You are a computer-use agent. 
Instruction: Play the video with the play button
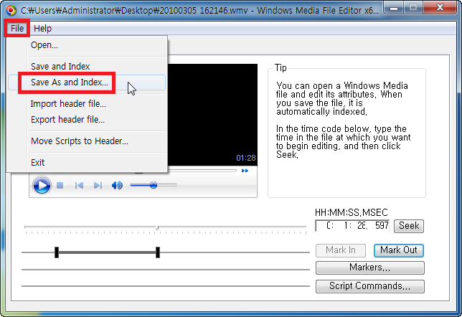pyautogui.click(x=42, y=185)
